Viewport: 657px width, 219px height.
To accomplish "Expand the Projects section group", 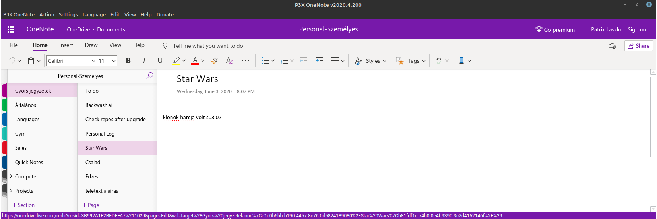I will (x=11, y=190).
